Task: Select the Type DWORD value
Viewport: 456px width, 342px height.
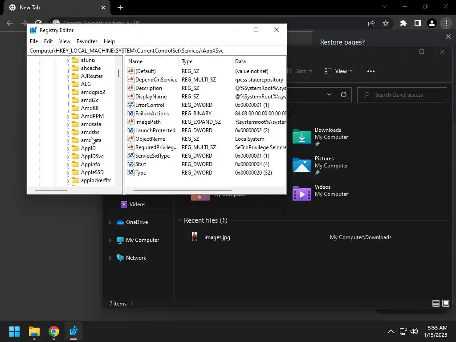Action: (x=140, y=172)
